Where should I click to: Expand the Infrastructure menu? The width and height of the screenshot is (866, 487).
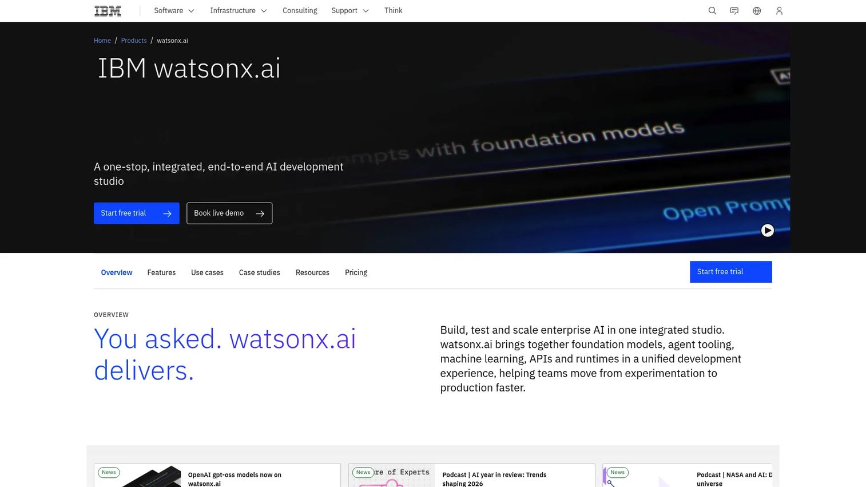tap(239, 11)
